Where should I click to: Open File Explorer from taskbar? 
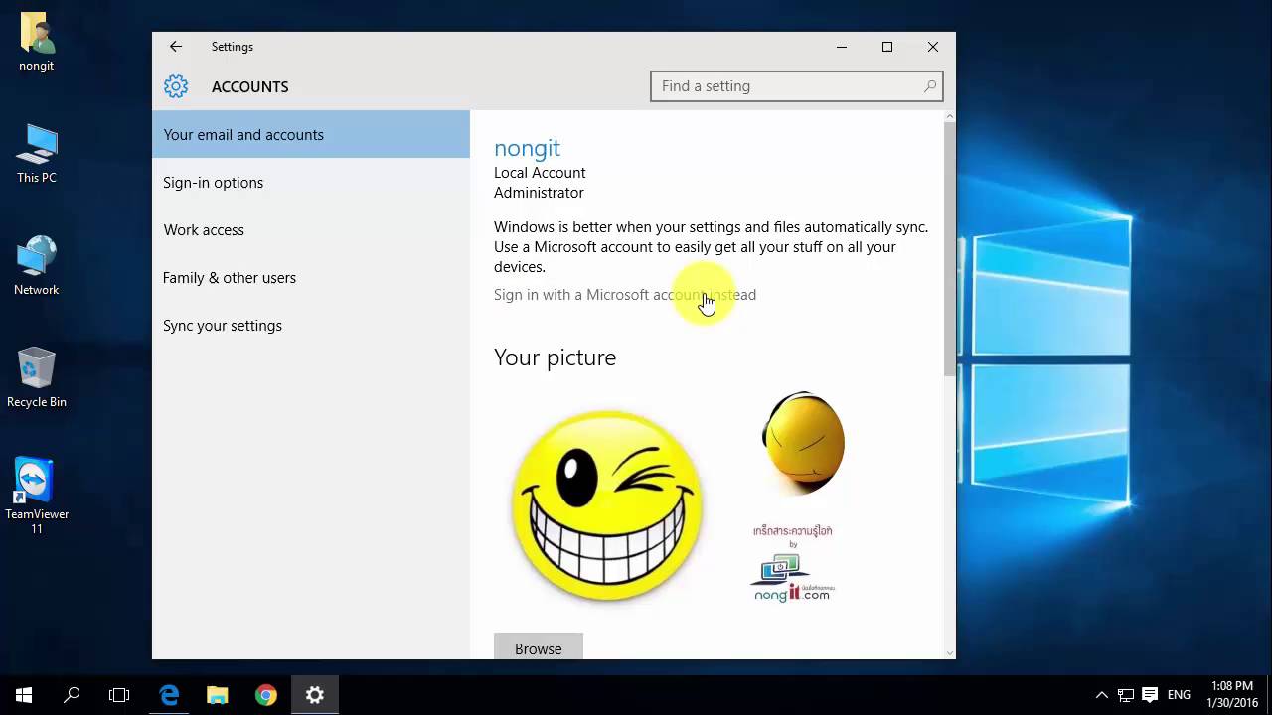(x=217, y=695)
